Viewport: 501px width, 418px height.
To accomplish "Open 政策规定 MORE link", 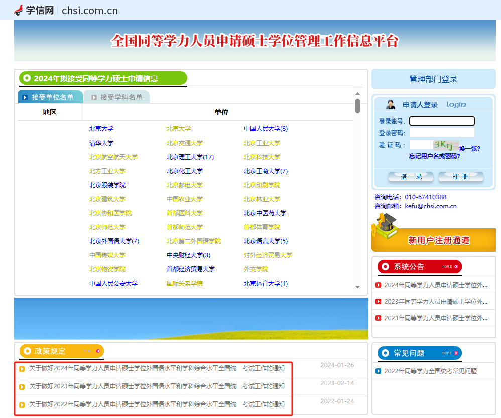I will click(x=92, y=351).
